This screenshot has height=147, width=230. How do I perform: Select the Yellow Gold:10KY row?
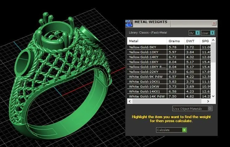point(169,52)
